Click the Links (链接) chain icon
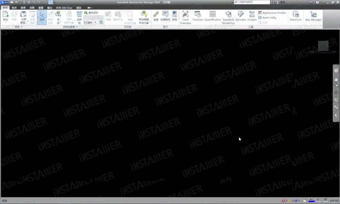This screenshot has height=204, width=340. pos(156,16)
